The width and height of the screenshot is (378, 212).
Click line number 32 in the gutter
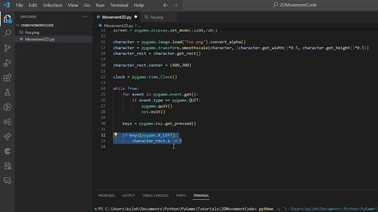(103, 135)
